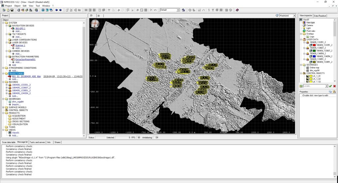This screenshot has width=338, height=183.
Task: Click Import... under GEOIMAGES
Action: point(17,105)
